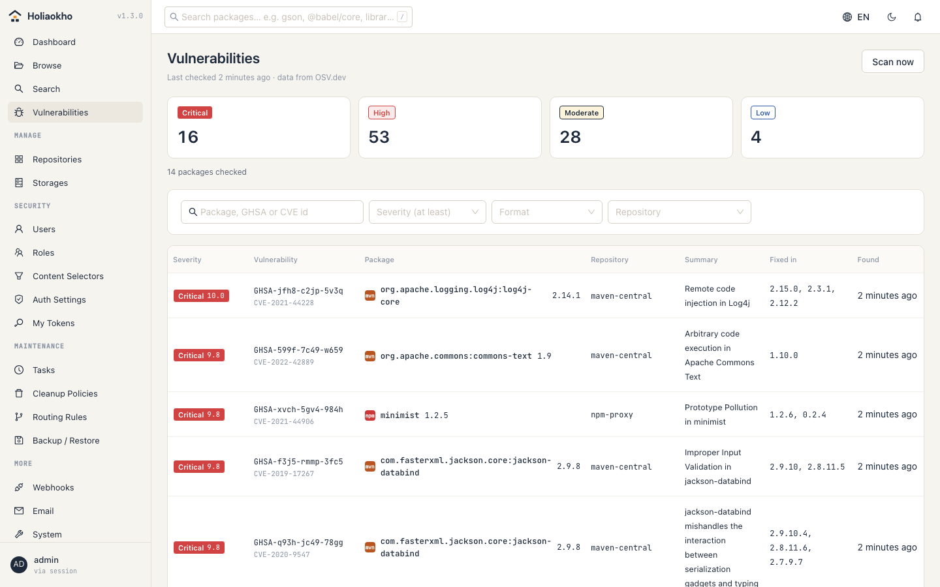This screenshot has height=587, width=940.
Task: Open advisory GHSA-599f-7c49-w659
Action: (x=298, y=350)
